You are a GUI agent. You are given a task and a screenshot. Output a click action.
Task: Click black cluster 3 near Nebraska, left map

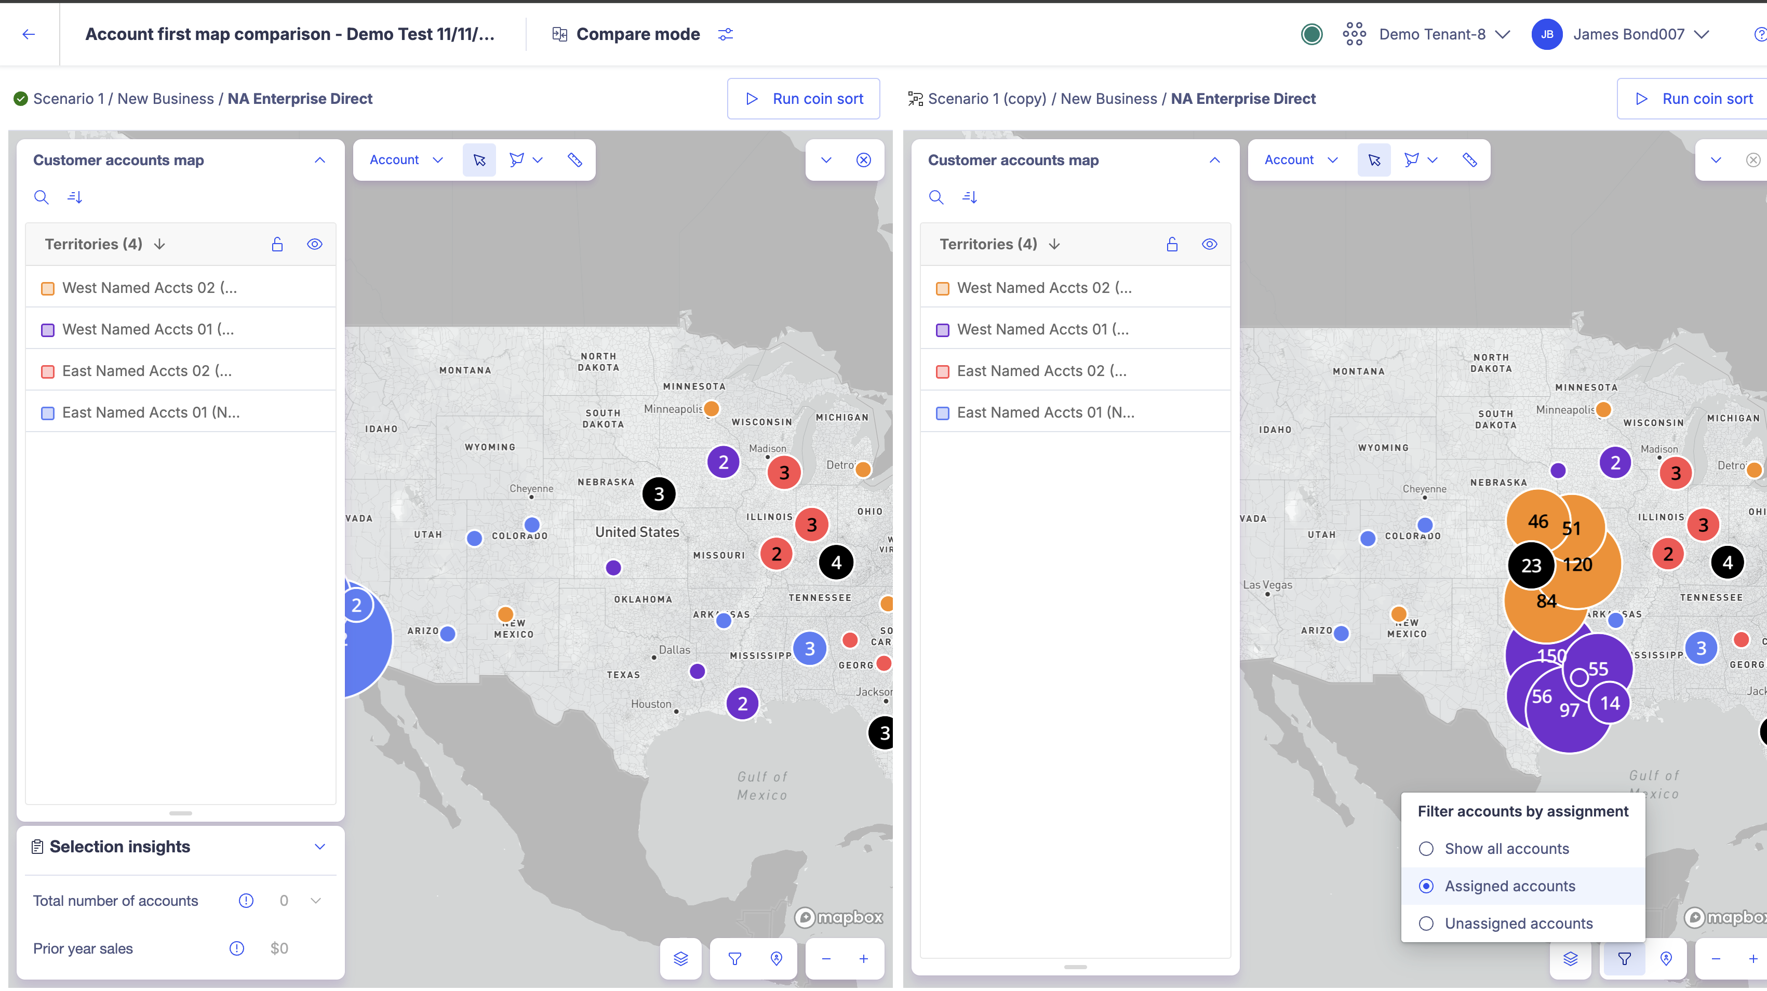(x=659, y=494)
